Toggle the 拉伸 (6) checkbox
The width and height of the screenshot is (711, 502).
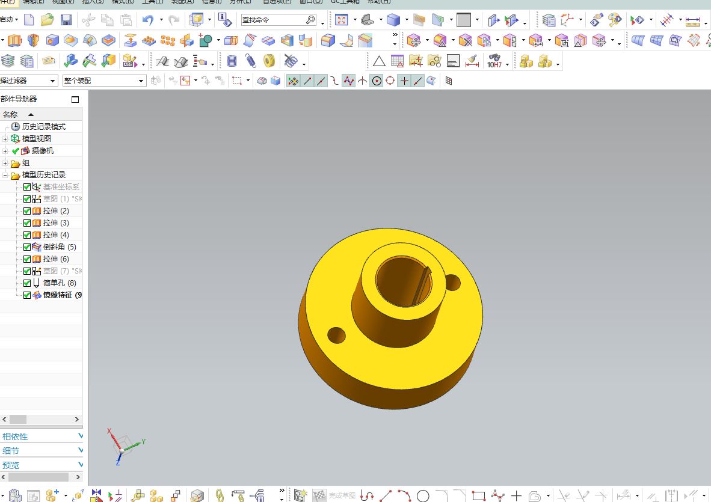pyautogui.click(x=26, y=259)
